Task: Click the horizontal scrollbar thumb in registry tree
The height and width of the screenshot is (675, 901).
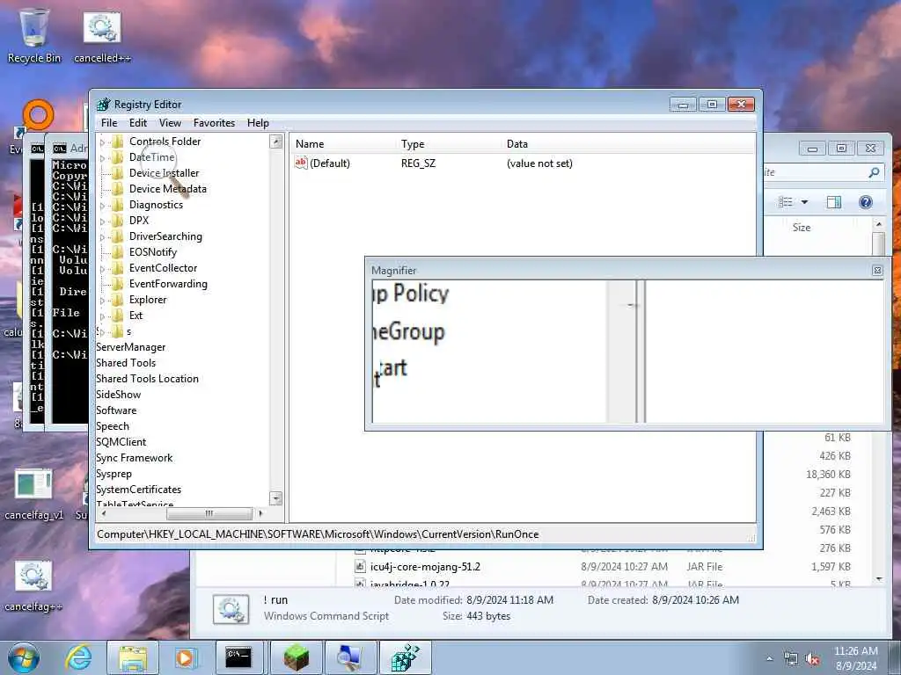Action: (209, 513)
